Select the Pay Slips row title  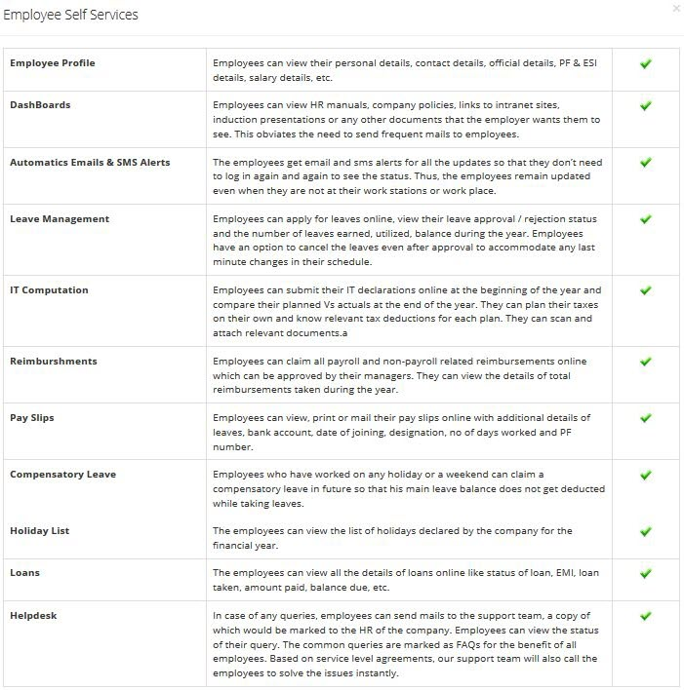(32, 418)
